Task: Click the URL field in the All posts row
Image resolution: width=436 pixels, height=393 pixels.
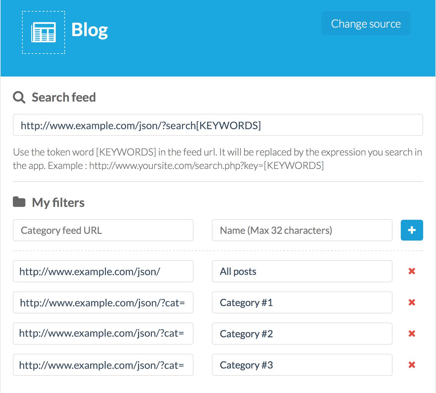Action: 103,271
